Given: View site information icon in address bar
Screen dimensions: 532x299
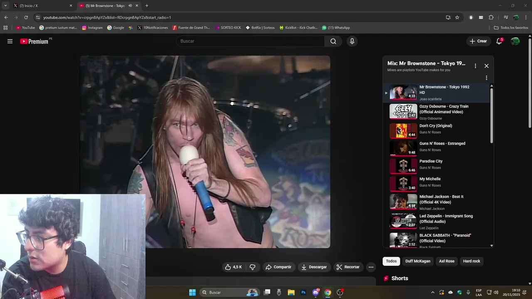Looking at the screenshot, I should pyautogui.click(x=38, y=17).
